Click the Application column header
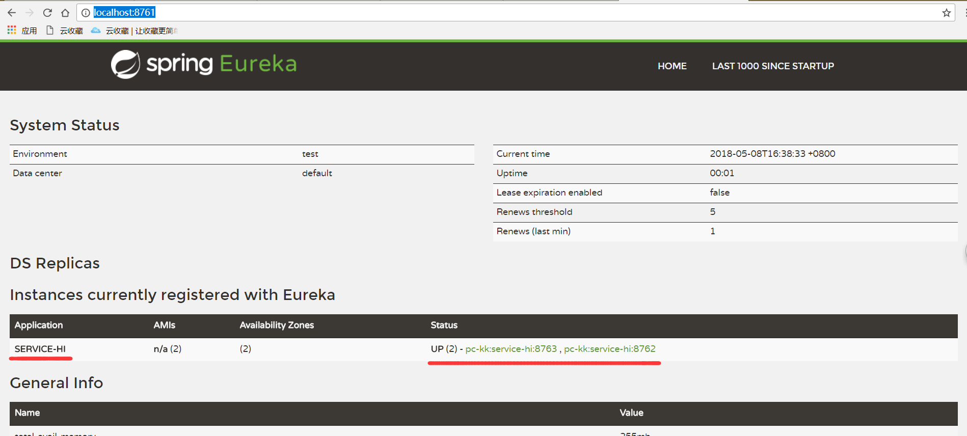Screen dimensions: 967x436 pyautogui.click(x=39, y=325)
